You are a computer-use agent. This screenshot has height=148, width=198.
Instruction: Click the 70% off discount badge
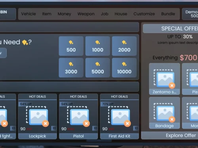click(108, 104)
